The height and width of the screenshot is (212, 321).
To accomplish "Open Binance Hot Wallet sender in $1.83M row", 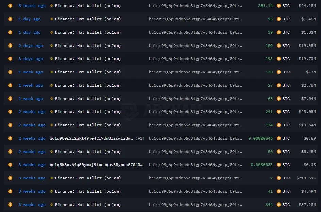I will (x=88, y=32).
